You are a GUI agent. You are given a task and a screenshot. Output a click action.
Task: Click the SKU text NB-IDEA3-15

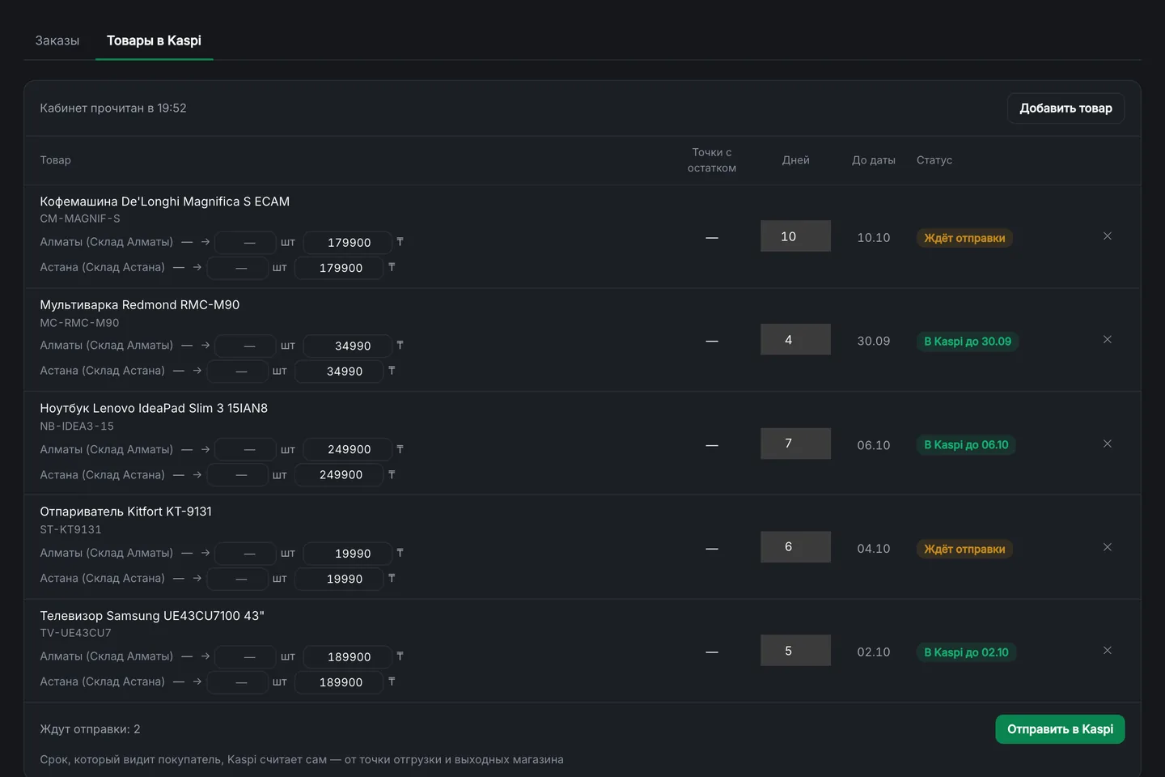77,427
